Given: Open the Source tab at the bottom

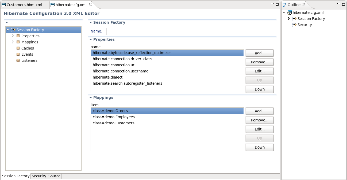Looking at the screenshot, I should [54, 176].
